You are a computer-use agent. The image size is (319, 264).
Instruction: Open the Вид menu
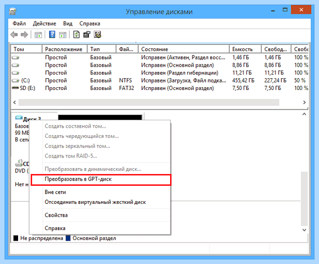tap(68, 23)
